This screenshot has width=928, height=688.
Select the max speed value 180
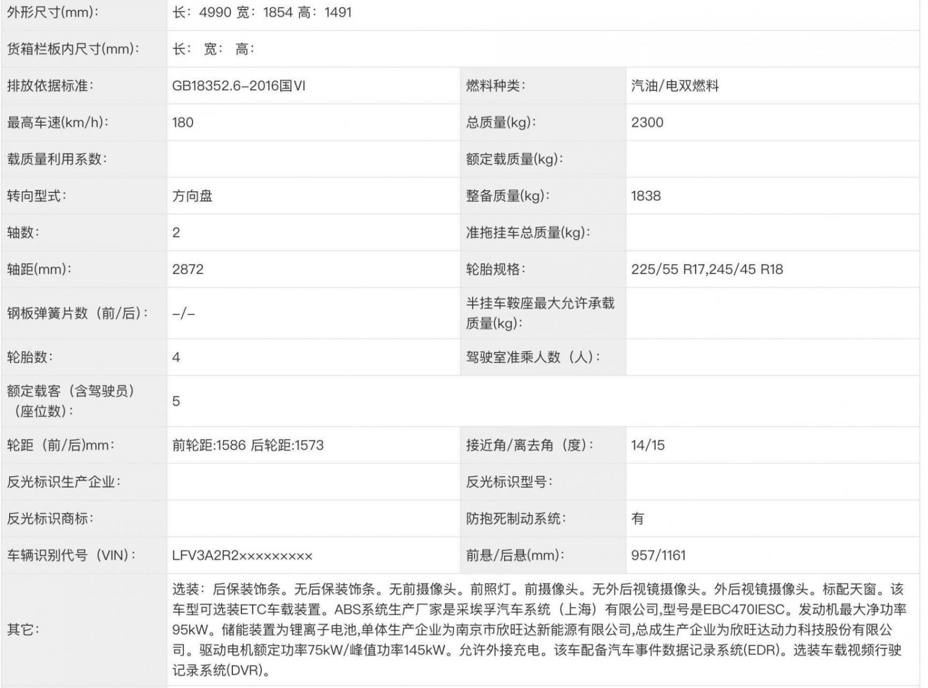(183, 123)
